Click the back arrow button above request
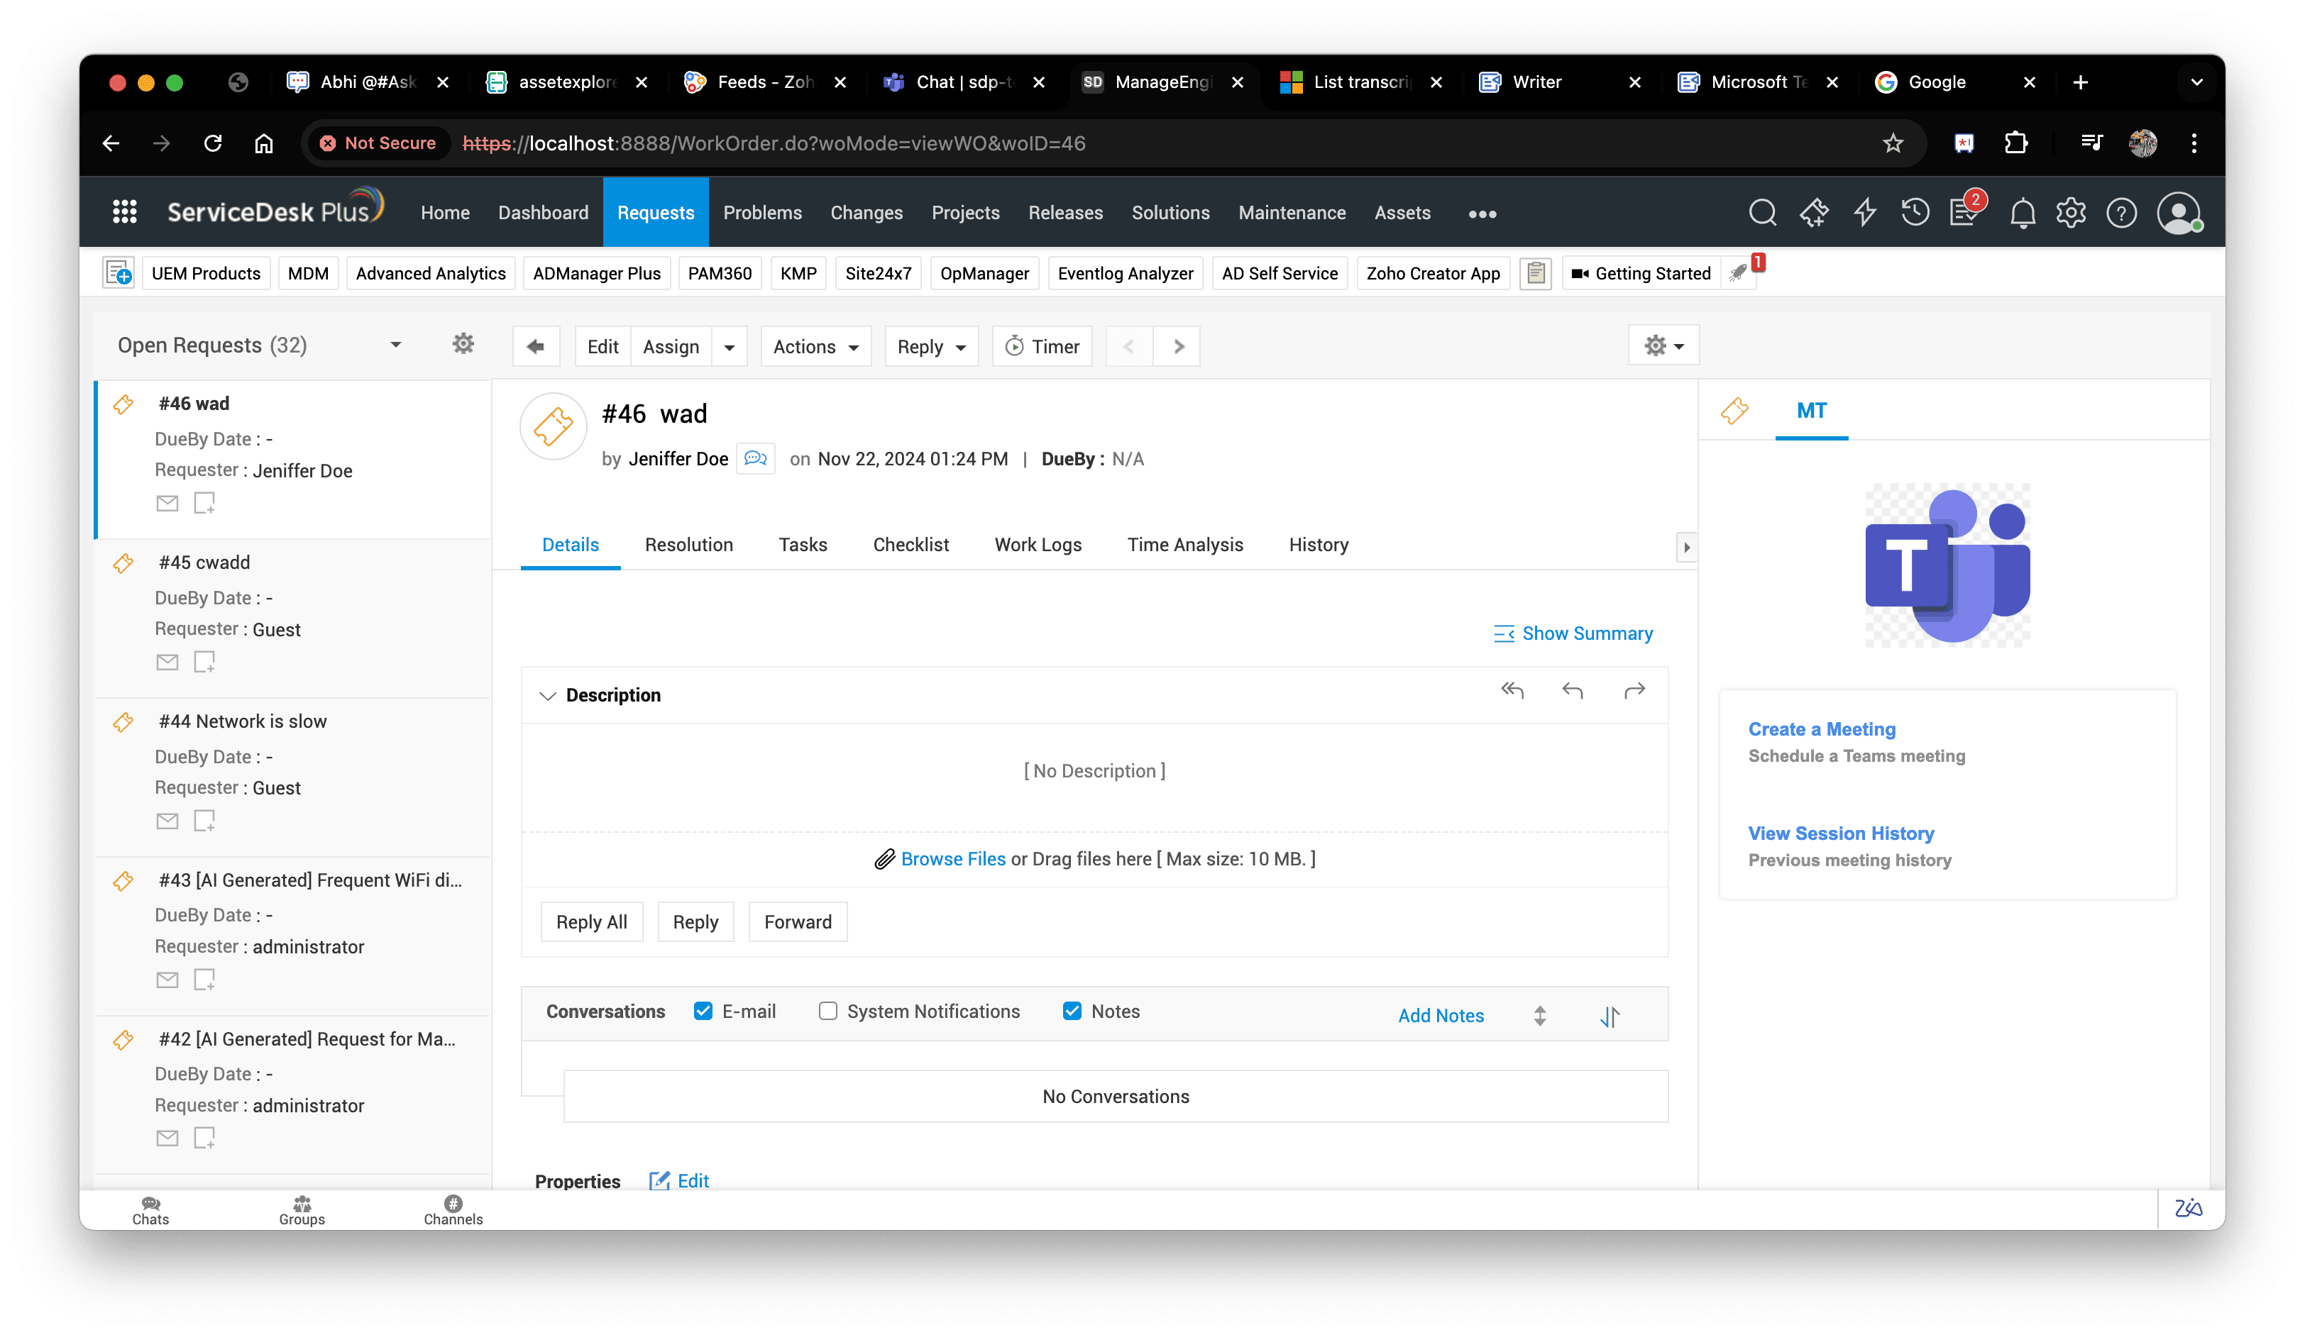The image size is (2305, 1335). (536, 347)
